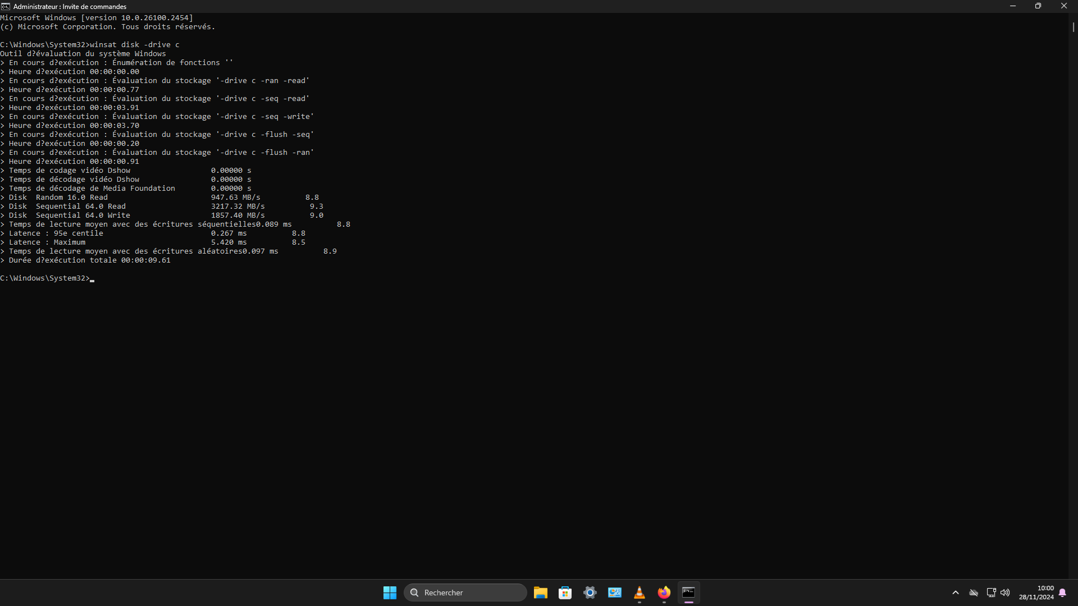This screenshot has height=606, width=1078.
Task: Click the Rechercher search box
Action: tap(465, 593)
